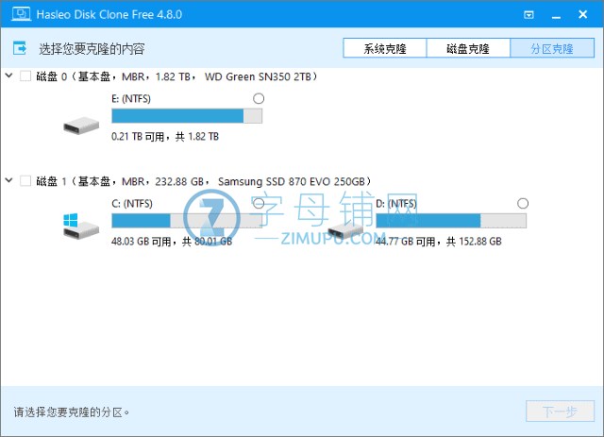Click the WD Green SN350 2TB disk title
Image resolution: width=604 pixels, height=437 pixels.
[176, 76]
